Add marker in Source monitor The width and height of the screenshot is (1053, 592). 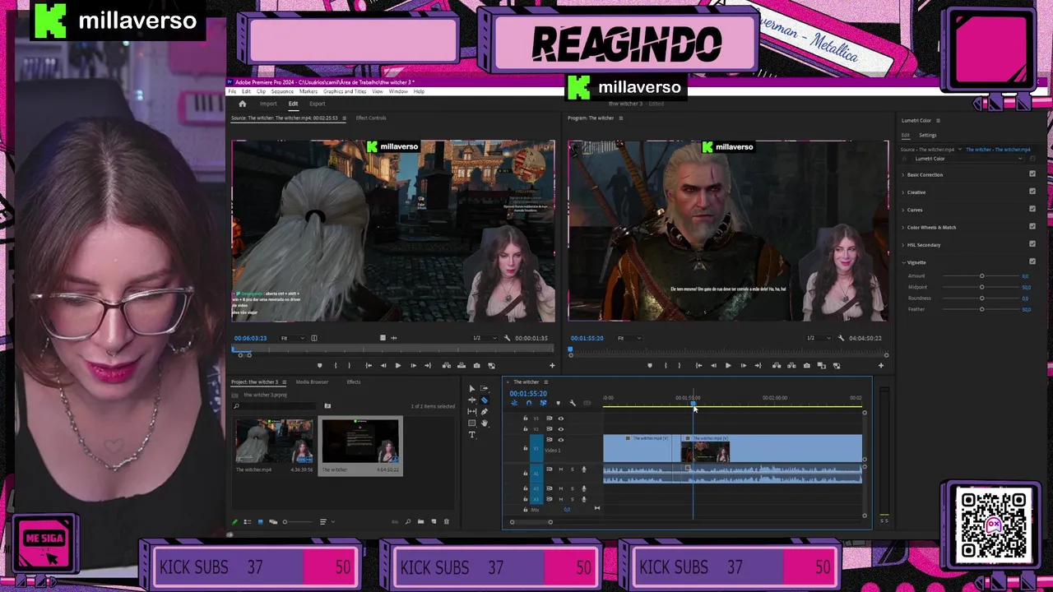(x=319, y=365)
